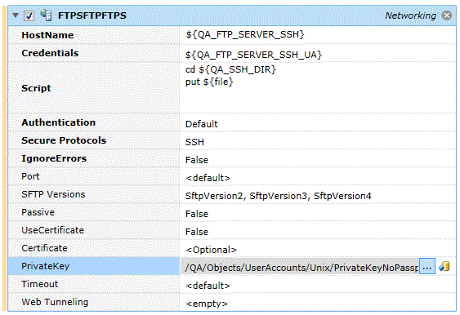Toggle the UseCertificate False value
This screenshot has width=460, height=315.
[x=318, y=230]
